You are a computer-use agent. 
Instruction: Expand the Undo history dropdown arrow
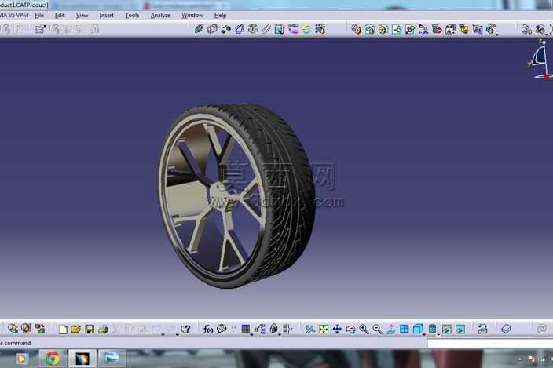163,334
